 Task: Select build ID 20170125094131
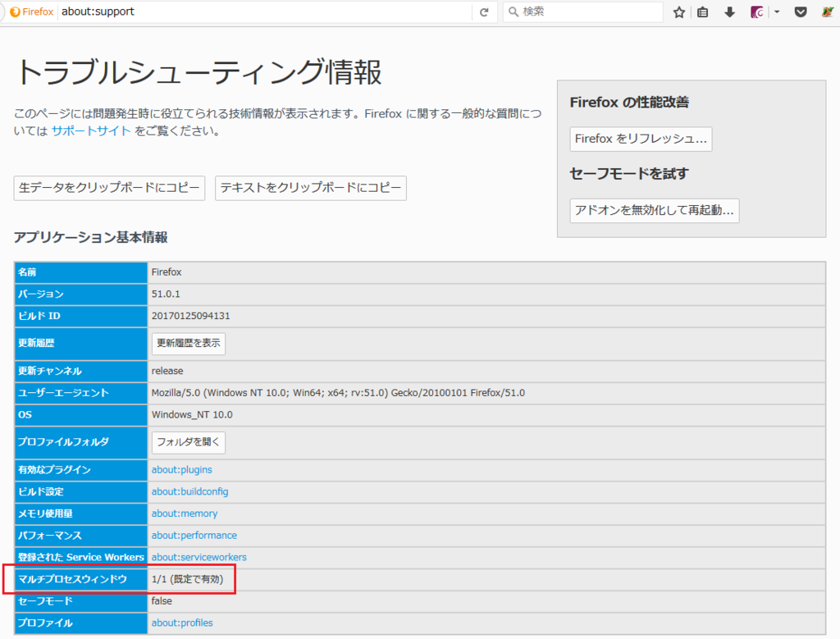(x=190, y=316)
